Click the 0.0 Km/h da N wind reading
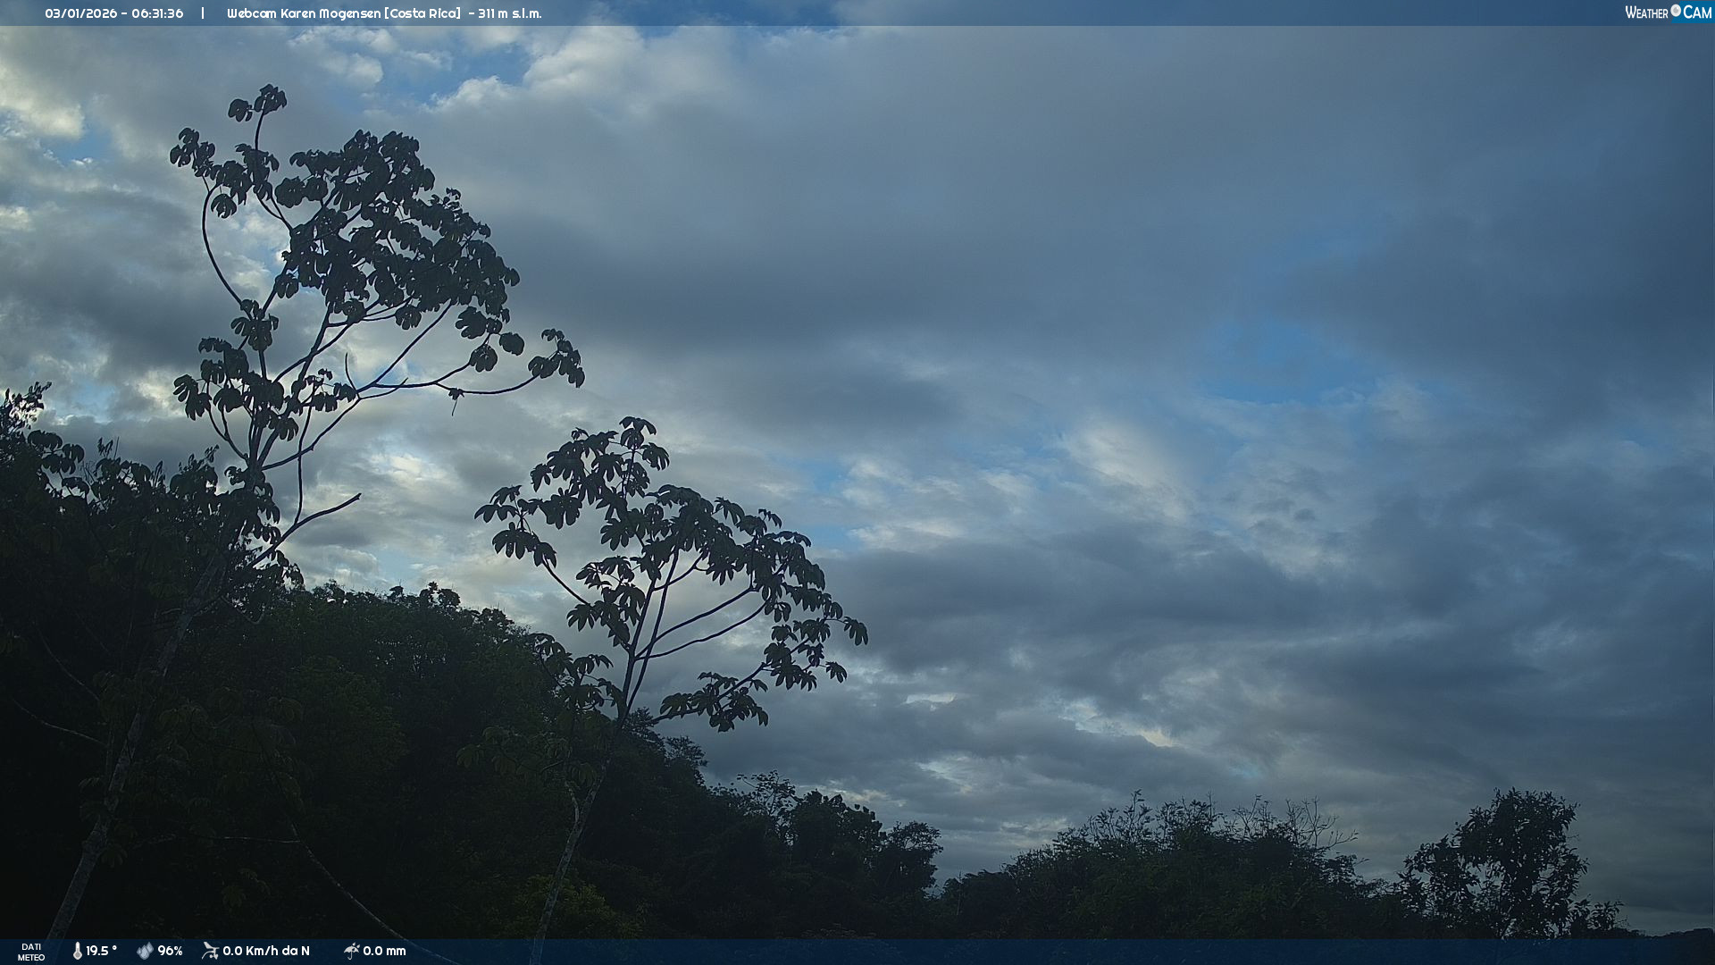This screenshot has height=965, width=1715. pyautogui.click(x=265, y=951)
